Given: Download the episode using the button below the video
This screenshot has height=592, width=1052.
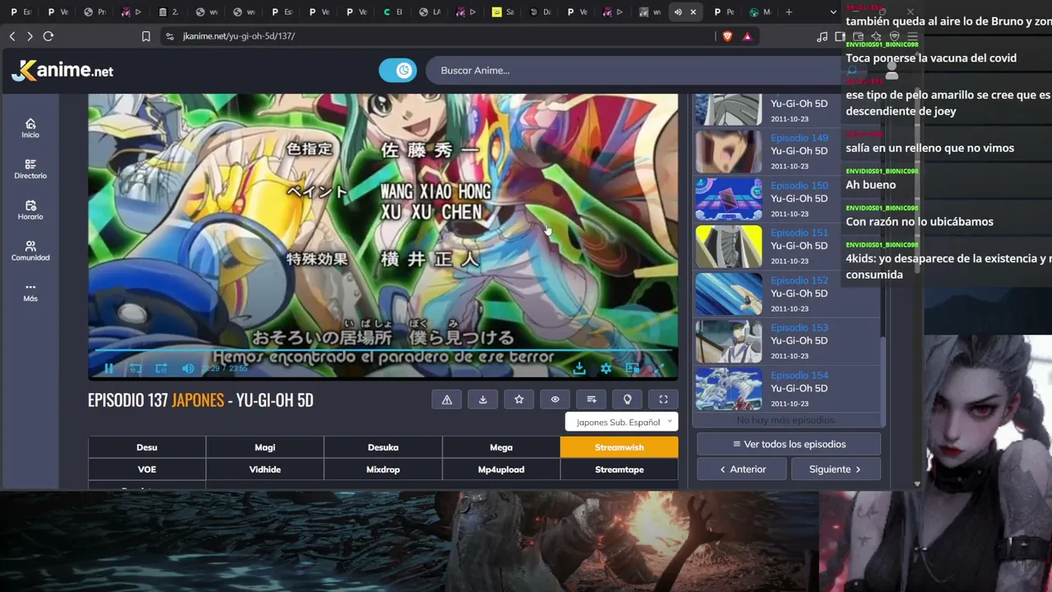Looking at the screenshot, I should (483, 400).
